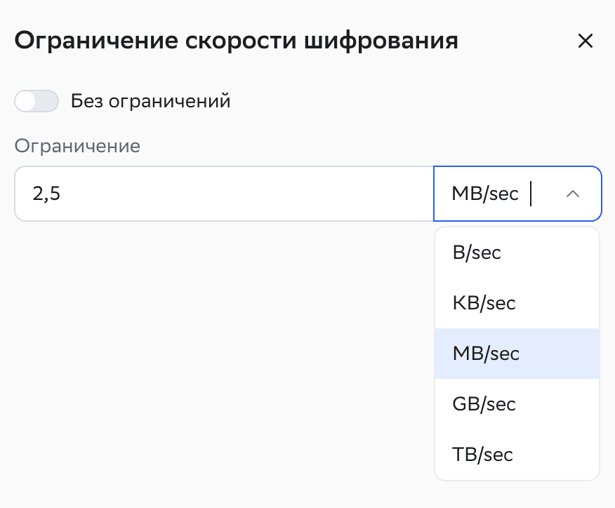Image resolution: width=615 pixels, height=508 pixels.
Task: Select B/sec from the units list
Action: (477, 253)
